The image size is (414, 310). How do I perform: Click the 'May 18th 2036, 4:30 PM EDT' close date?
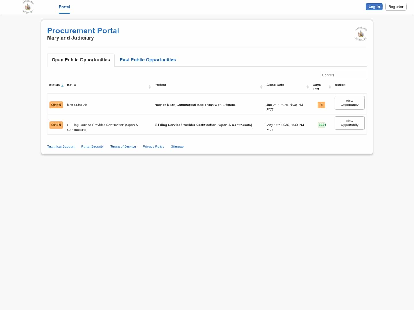pos(285,127)
